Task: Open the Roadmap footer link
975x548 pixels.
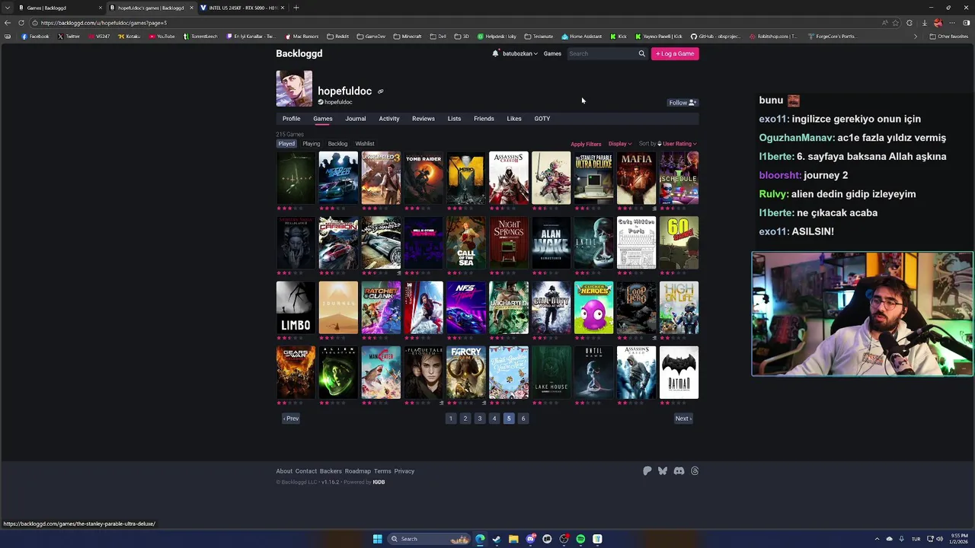Action: (357, 471)
